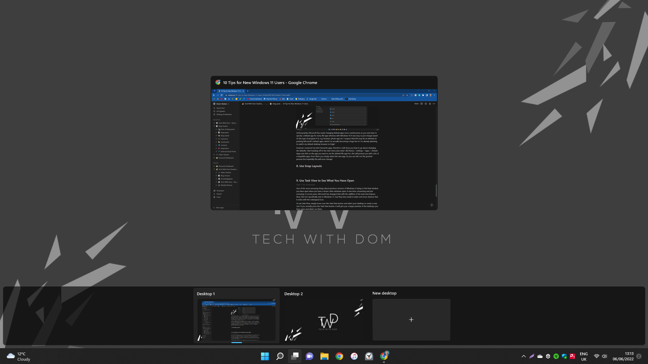Open Settings & Members in Notion
This screenshot has height=364, width=648.
[x=224, y=114]
